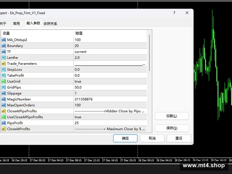Click the 'Hidden Close by Pips' value
This screenshot has width=232, height=174.
point(110,111)
